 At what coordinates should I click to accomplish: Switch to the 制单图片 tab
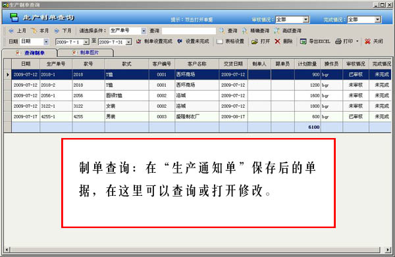point(86,53)
